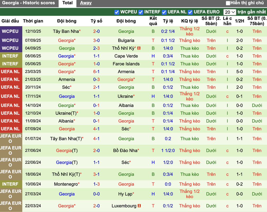Viewport: 267px width, 212px height.
Task: Click the INTERF label on 08/06/25 row
Action: coord(10,56)
